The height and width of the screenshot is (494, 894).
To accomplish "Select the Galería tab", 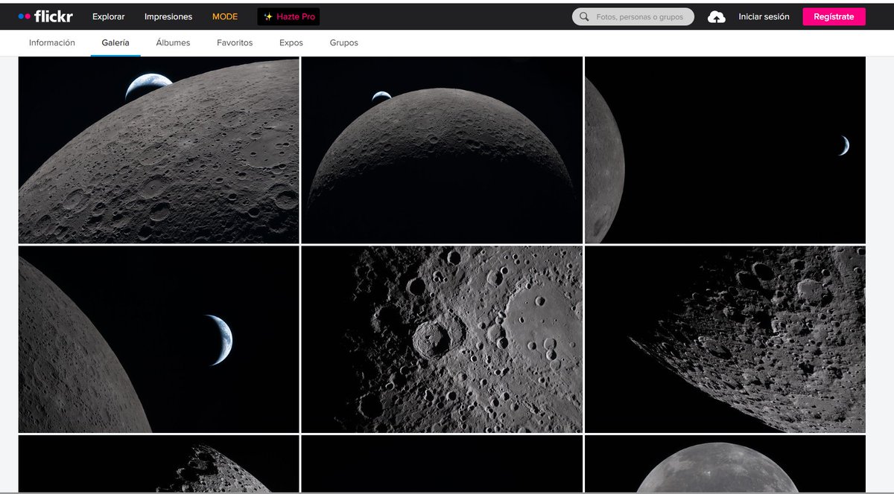I will 115,42.
